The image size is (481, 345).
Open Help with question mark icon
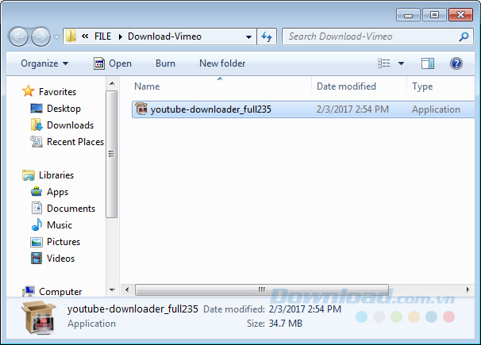(x=456, y=63)
